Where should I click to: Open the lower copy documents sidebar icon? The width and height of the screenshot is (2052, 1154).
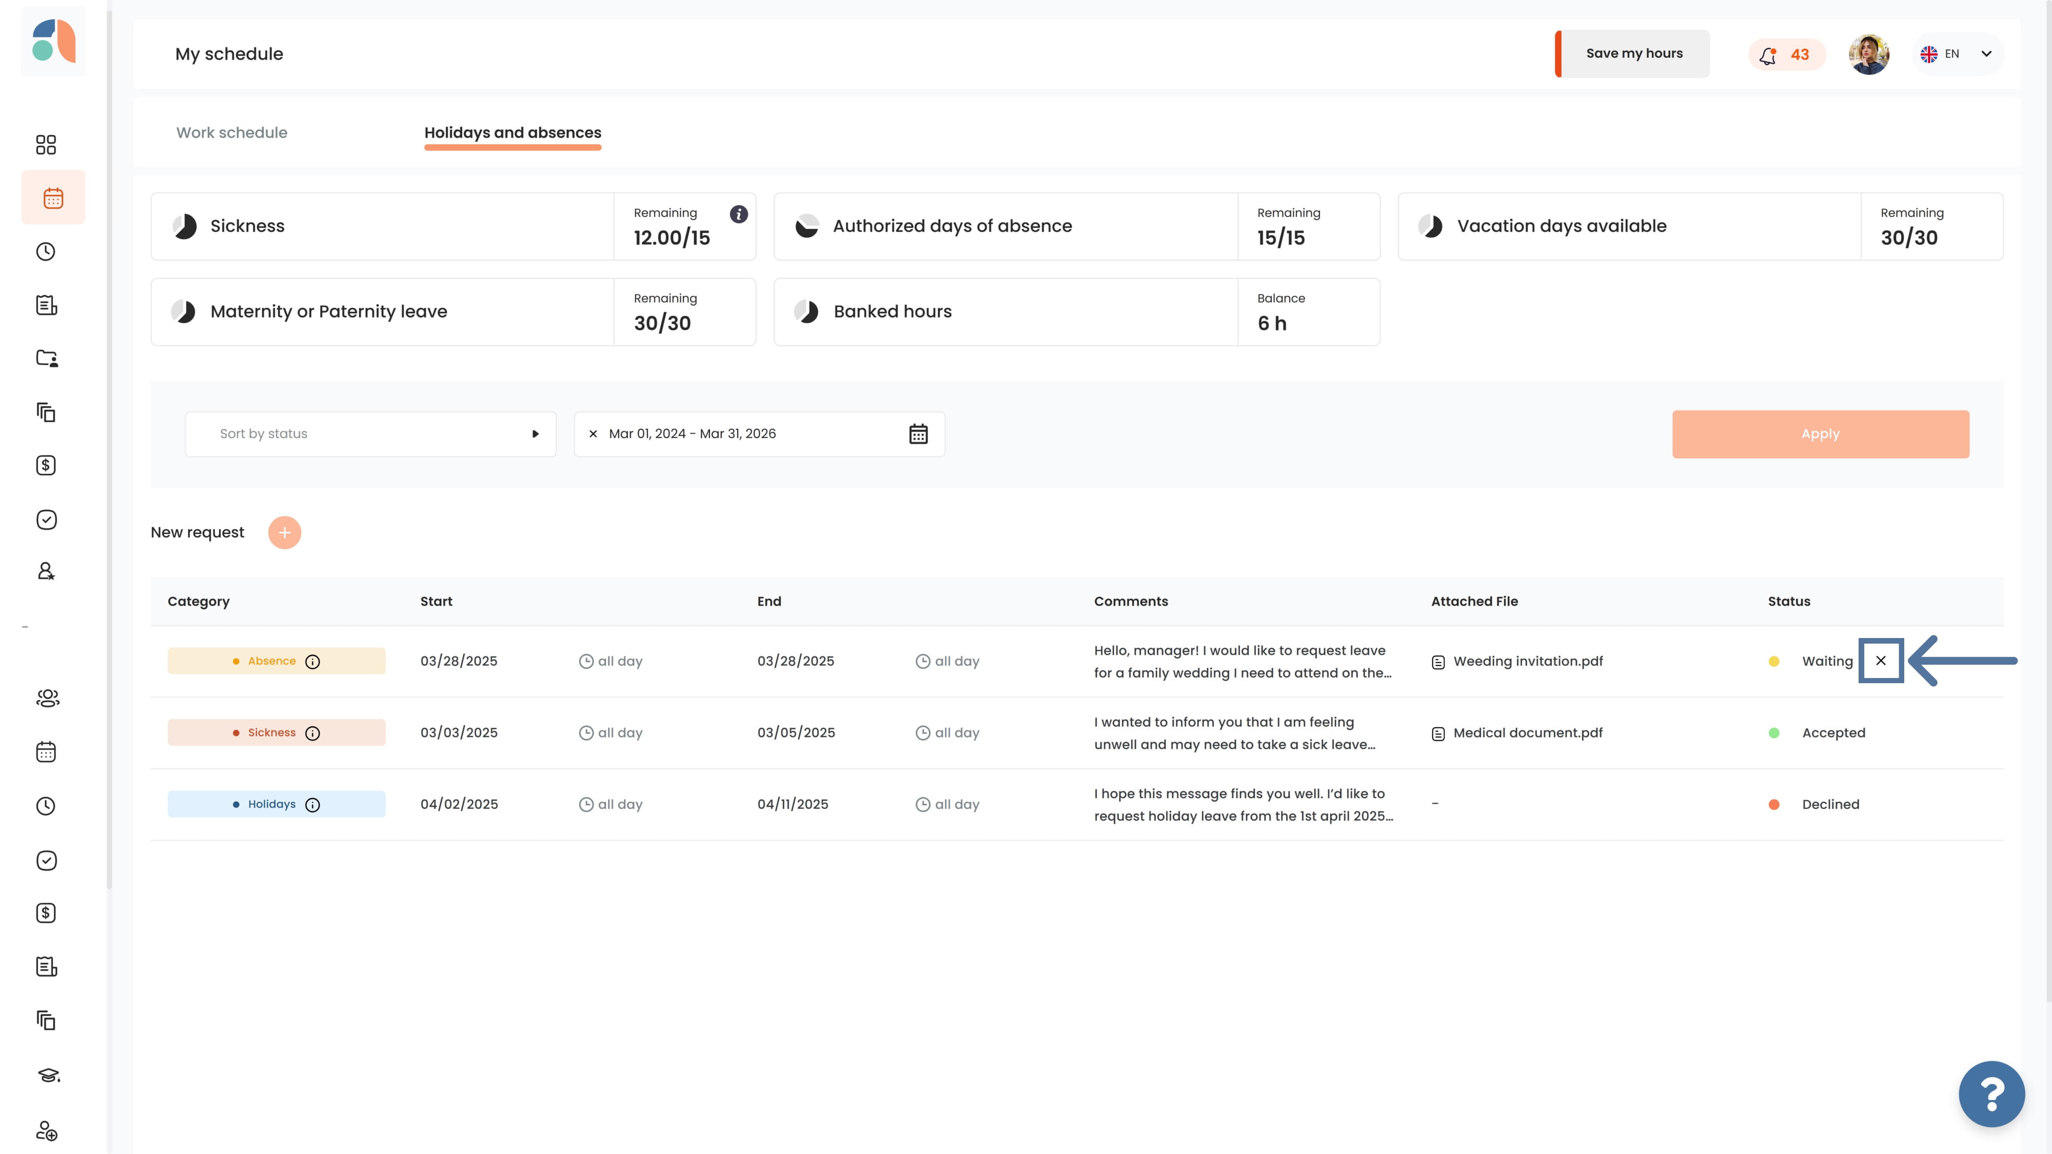46,1020
